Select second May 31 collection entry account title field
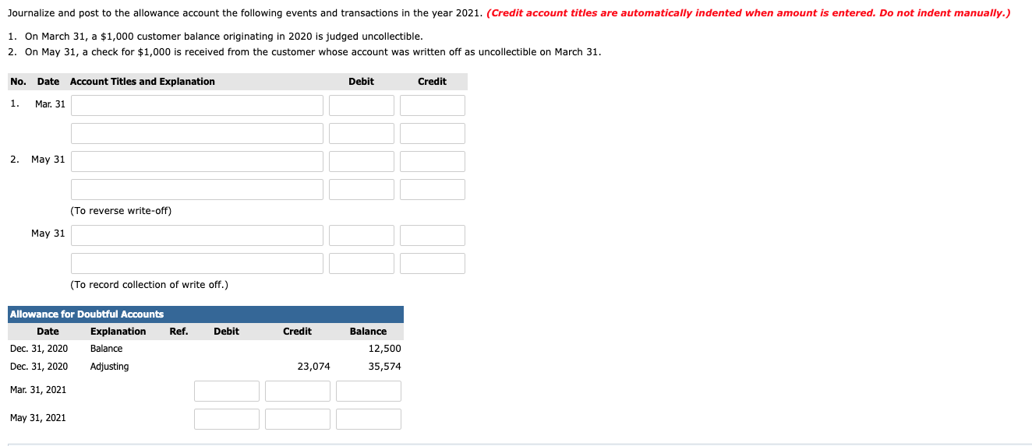1032x446 pixels. click(x=197, y=235)
